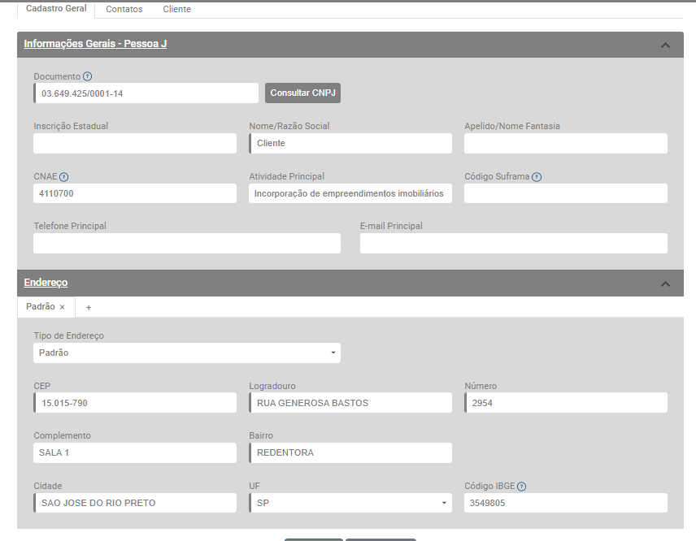Add a new address tab with plus
This screenshot has height=541, width=696.
click(x=89, y=307)
